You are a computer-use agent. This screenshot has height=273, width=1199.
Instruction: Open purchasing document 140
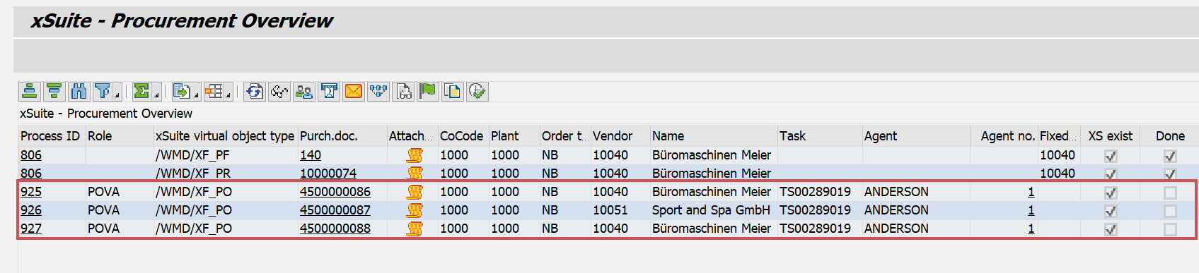point(311,155)
